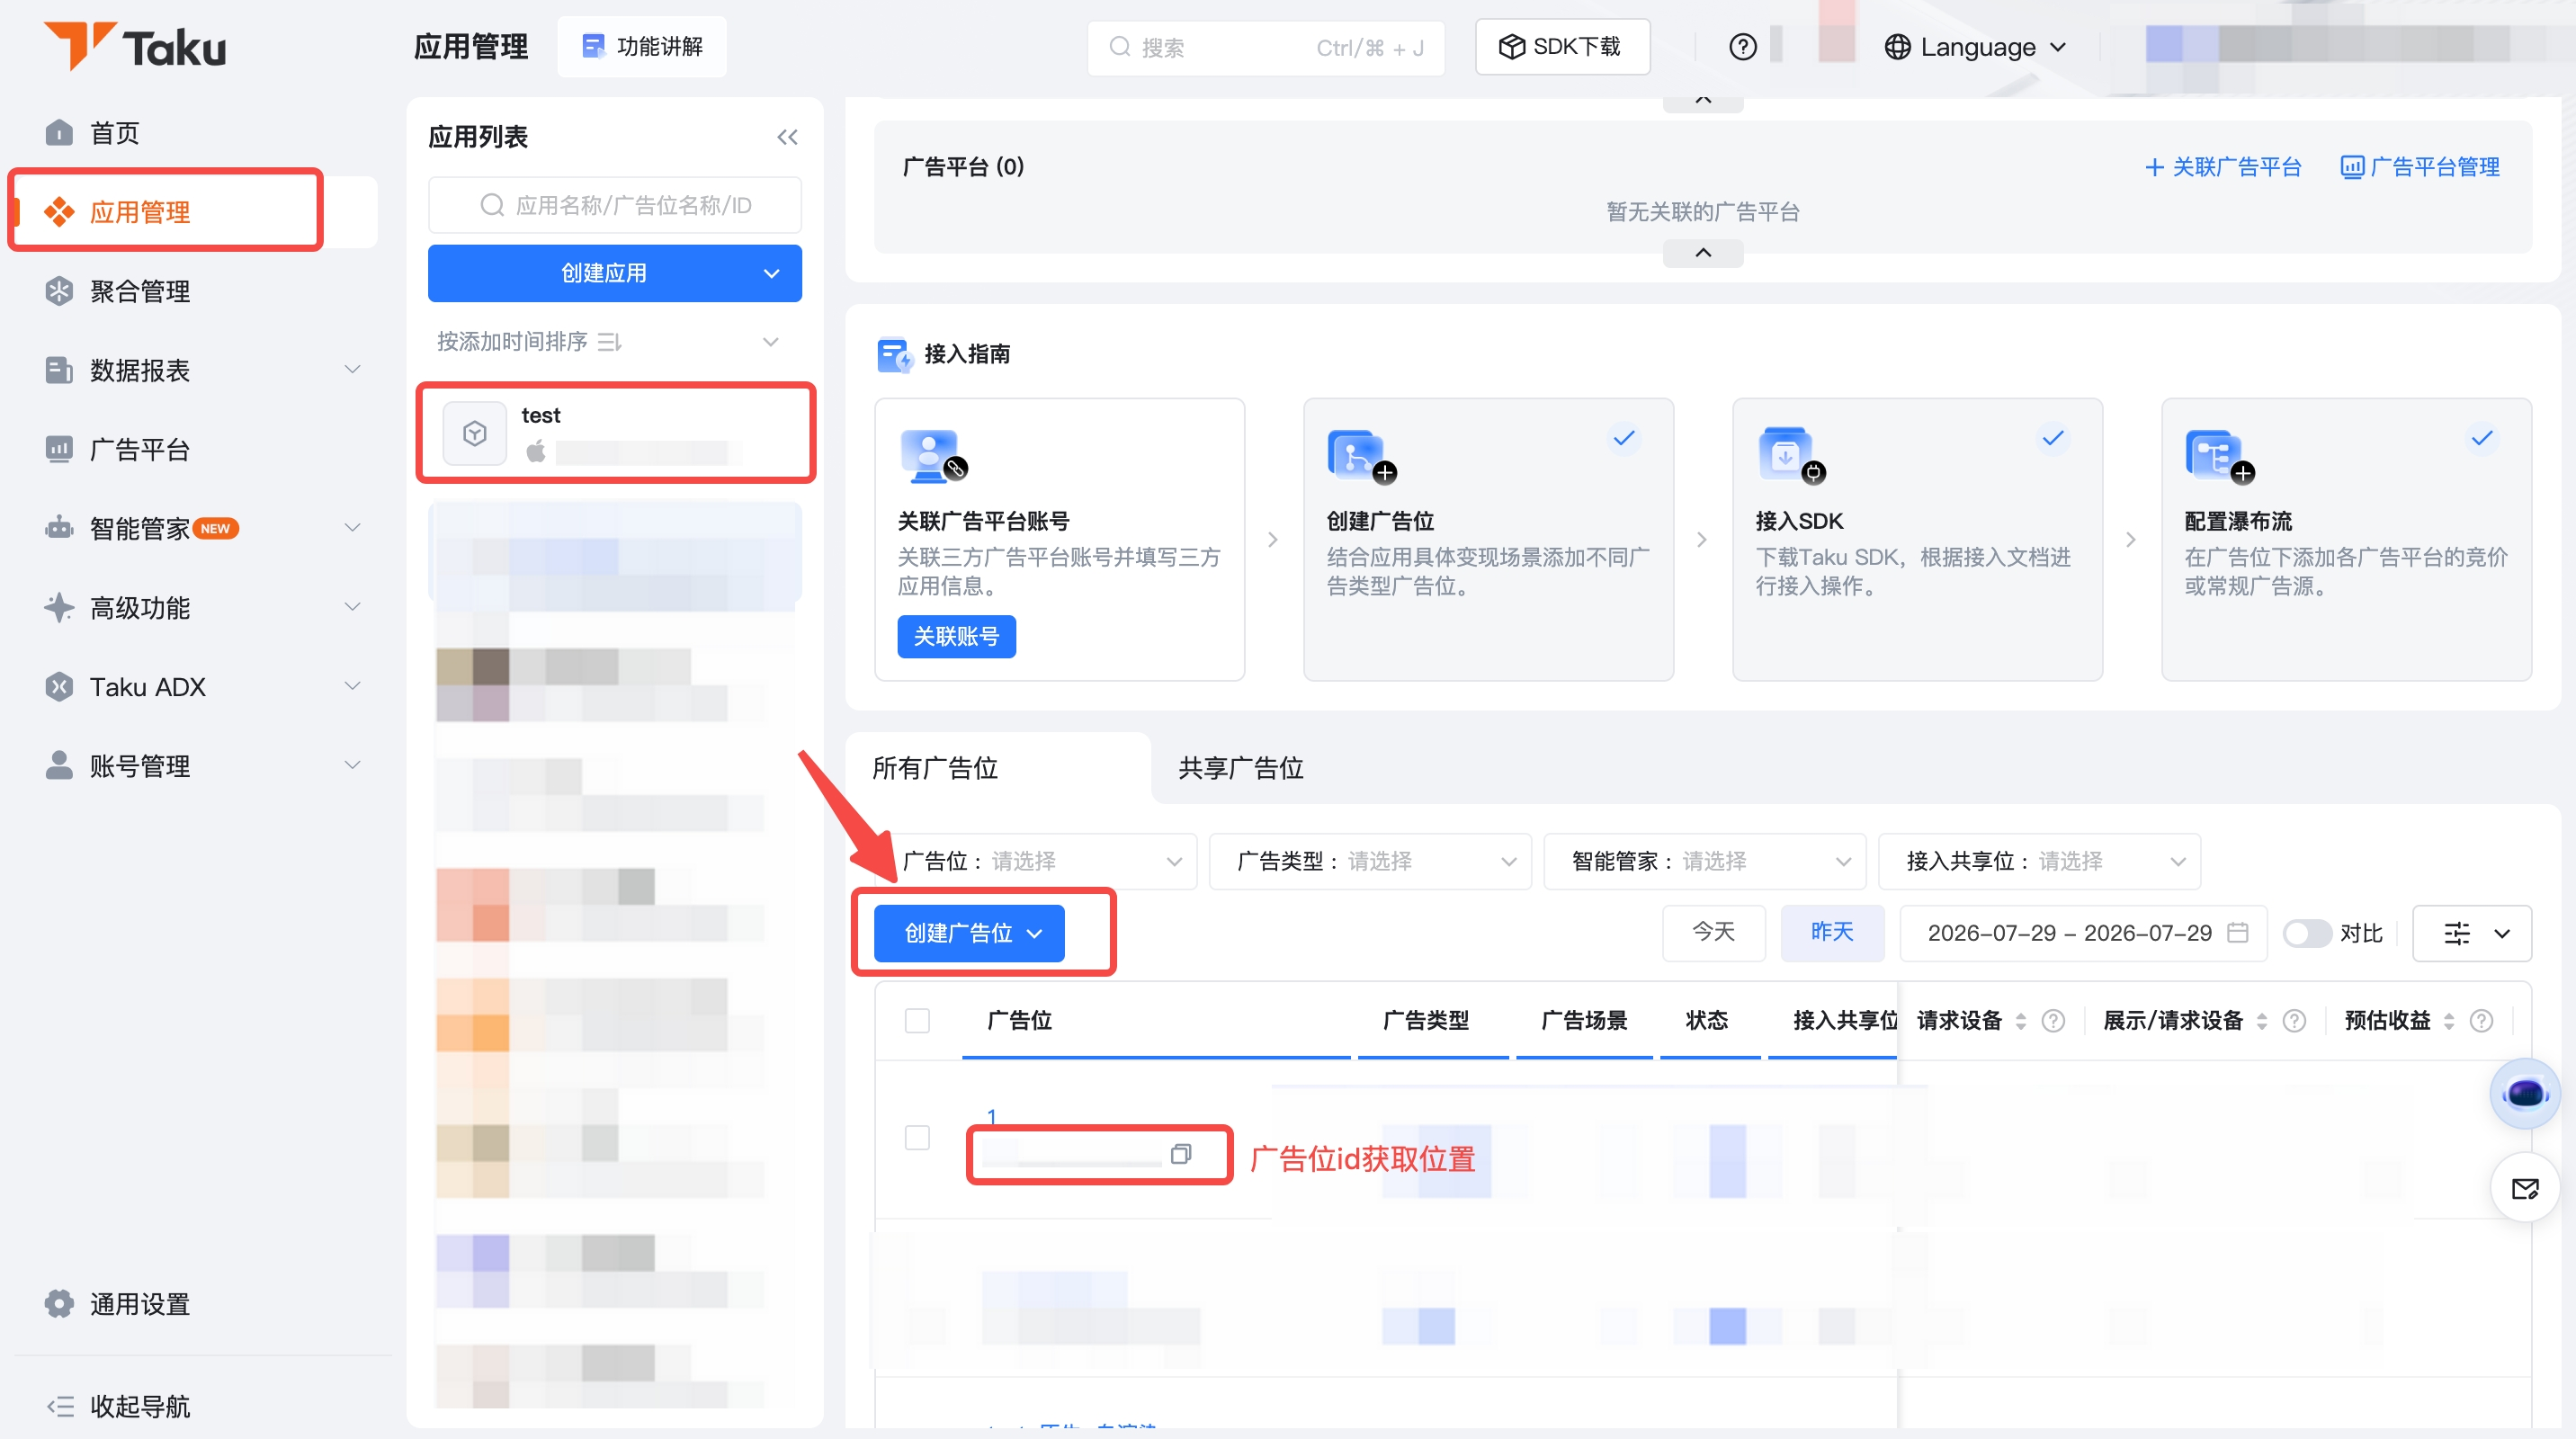Select the test app in the list
Image resolution: width=2576 pixels, height=1439 pixels.
pyautogui.click(x=616, y=433)
